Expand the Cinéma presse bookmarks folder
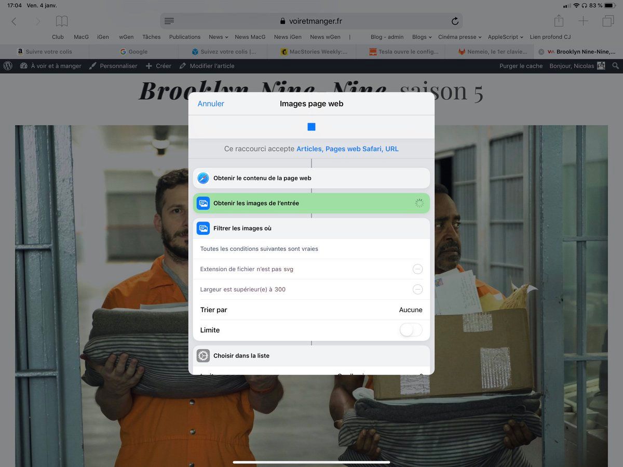623x467 pixels. click(x=459, y=37)
